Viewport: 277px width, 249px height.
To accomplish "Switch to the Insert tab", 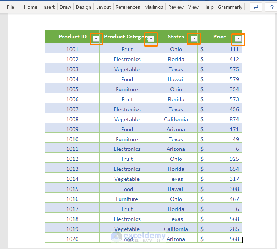I will pyautogui.click(x=48, y=7).
